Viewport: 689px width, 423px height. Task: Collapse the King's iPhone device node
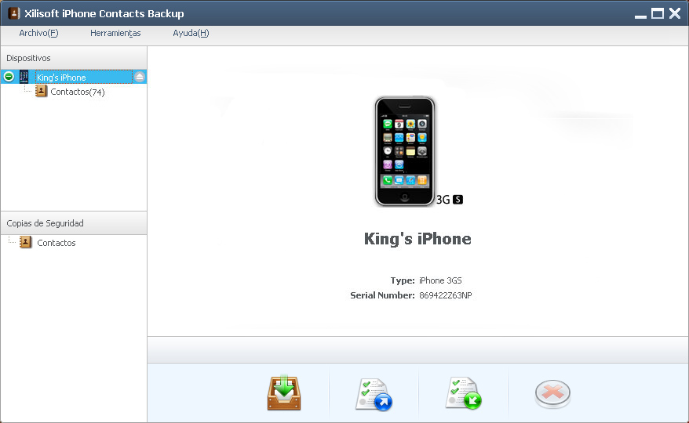[x=9, y=77]
